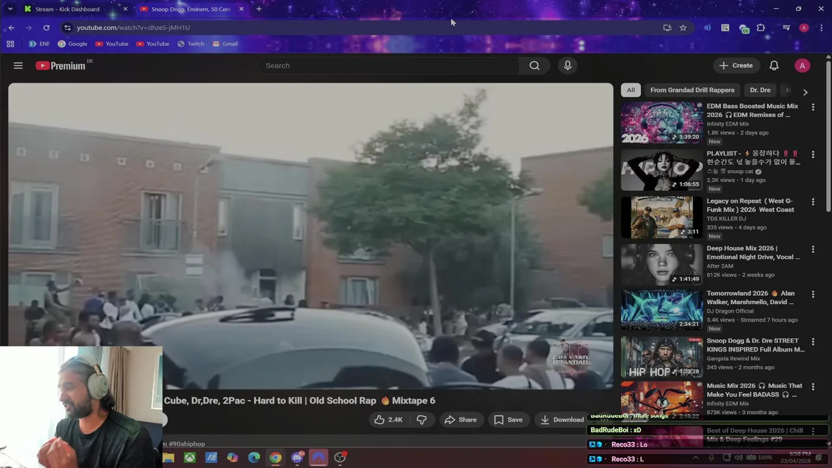Bookmark this page with star icon
This screenshot has height=468, width=832.
[683, 27]
